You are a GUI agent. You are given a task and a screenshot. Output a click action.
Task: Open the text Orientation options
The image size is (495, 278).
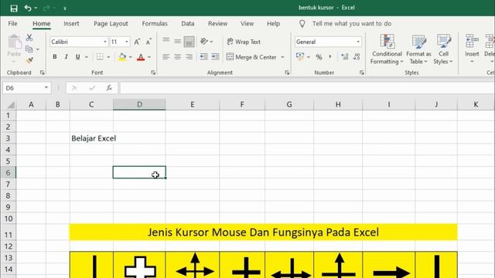[x=207, y=41]
